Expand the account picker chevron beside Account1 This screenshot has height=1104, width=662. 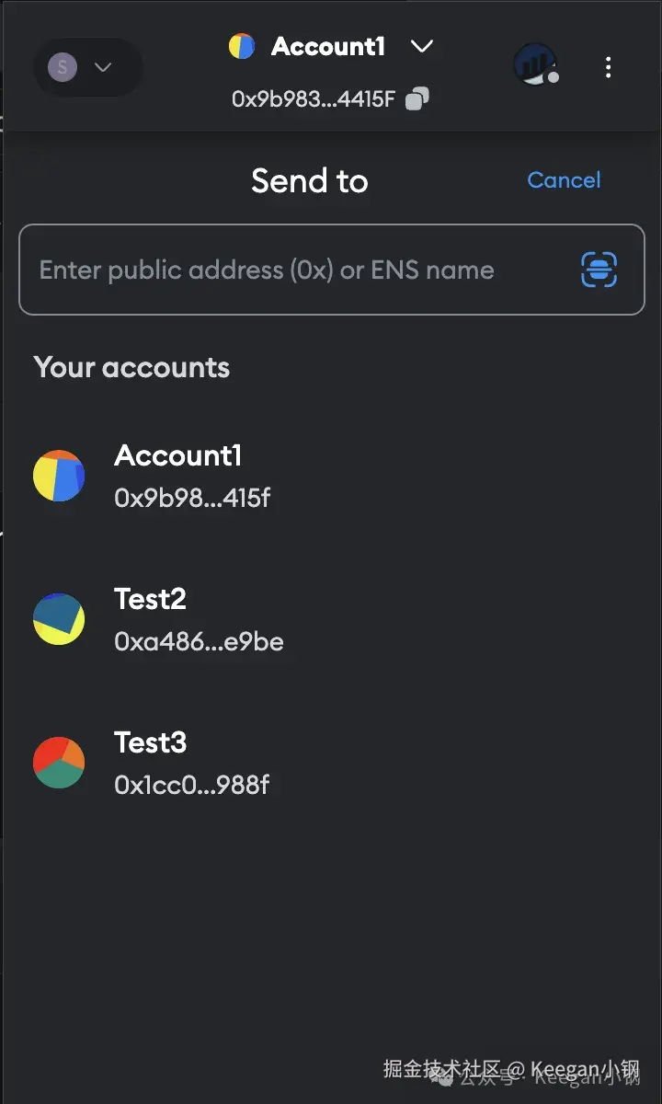[422, 46]
